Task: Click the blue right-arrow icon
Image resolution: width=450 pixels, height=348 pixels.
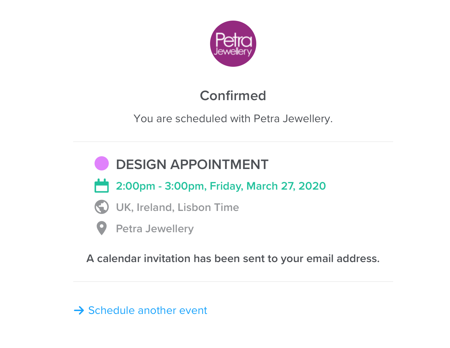Action: pos(79,310)
